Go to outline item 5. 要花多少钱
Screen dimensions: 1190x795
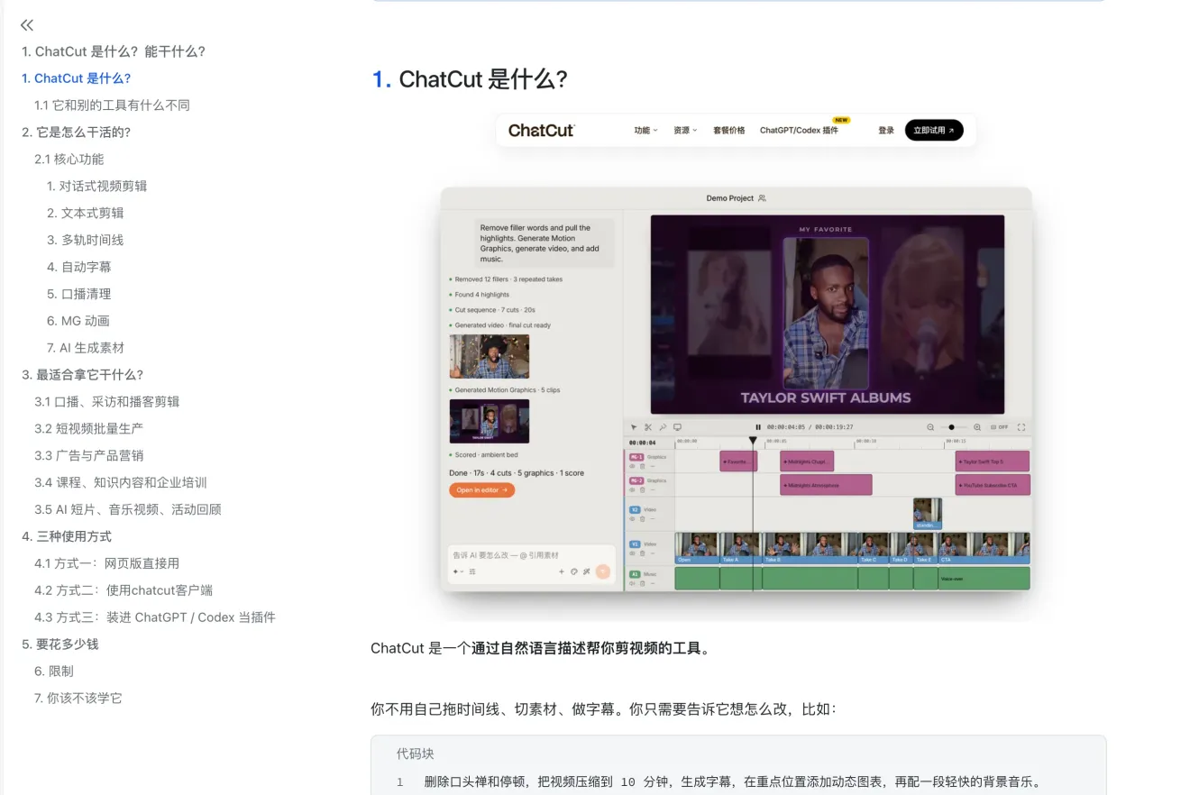pos(60,644)
